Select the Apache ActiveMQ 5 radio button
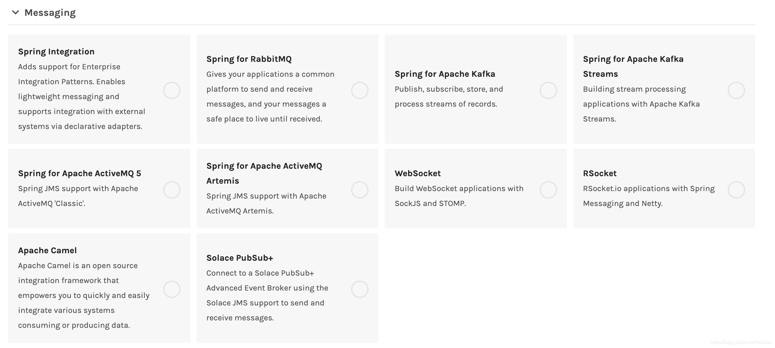Viewport: 775px width, 348px height. (x=172, y=190)
